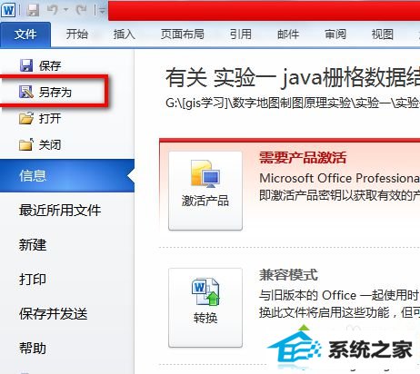Expand the Customize Quick Access Toolbar arrow
This screenshot has width=420, height=374.
102,11
